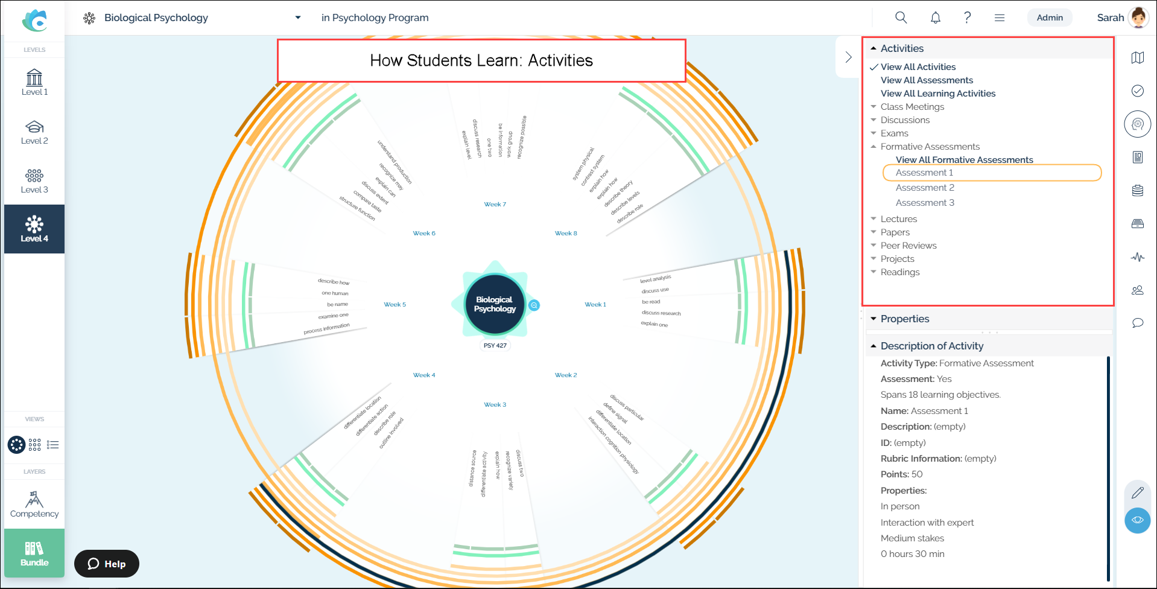Click the Description of Activity scrollbar
Image resolution: width=1157 pixels, height=589 pixels.
pos(1108,468)
